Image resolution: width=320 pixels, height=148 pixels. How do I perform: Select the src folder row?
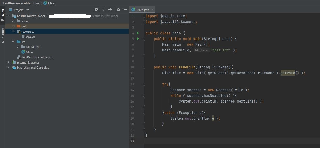click(x=67, y=42)
